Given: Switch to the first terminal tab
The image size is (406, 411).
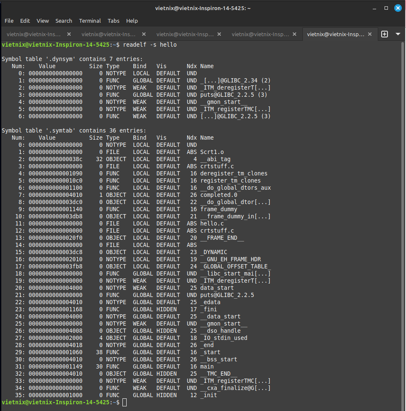Looking at the screenshot, I should (x=34, y=34).
